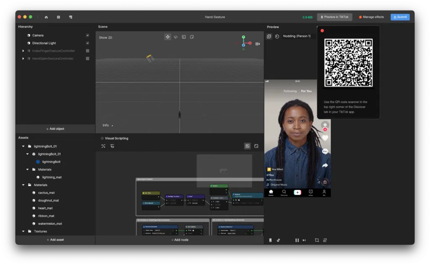Enable the IndexFingerGestureController checkbox

87,51
